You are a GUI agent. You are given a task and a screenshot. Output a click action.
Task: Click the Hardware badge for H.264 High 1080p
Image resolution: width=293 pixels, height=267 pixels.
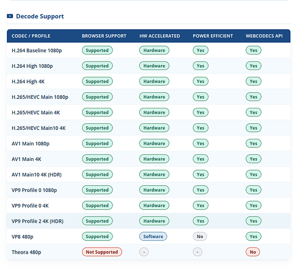tap(154, 66)
